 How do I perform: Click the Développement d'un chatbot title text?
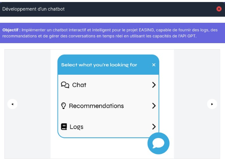click(x=33, y=9)
